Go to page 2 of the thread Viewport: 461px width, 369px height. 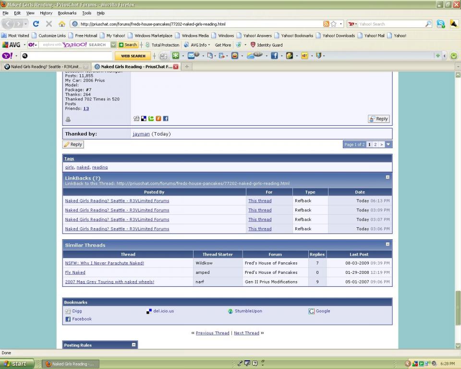[x=376, y=144]
